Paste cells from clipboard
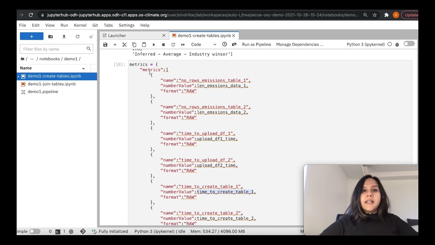Screen dimensions: 435x245 pos(144,45)
